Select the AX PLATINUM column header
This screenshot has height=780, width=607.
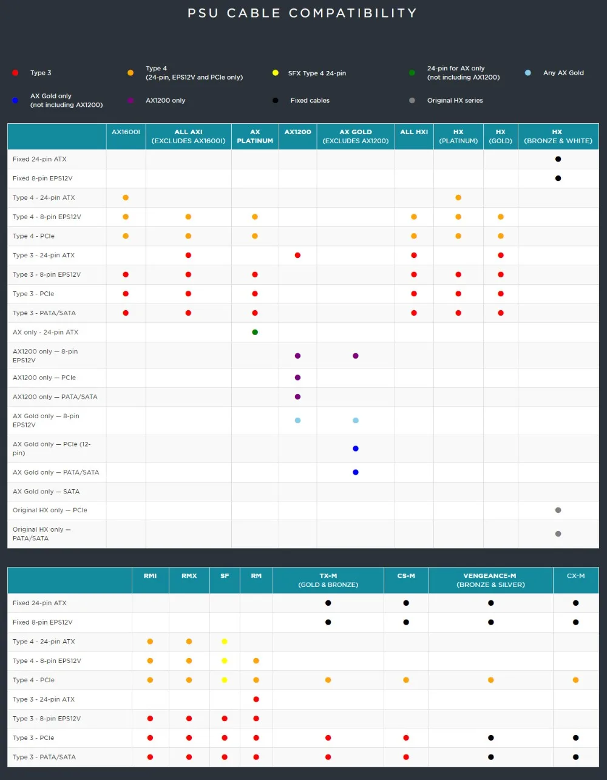click(x=255, y=137)
